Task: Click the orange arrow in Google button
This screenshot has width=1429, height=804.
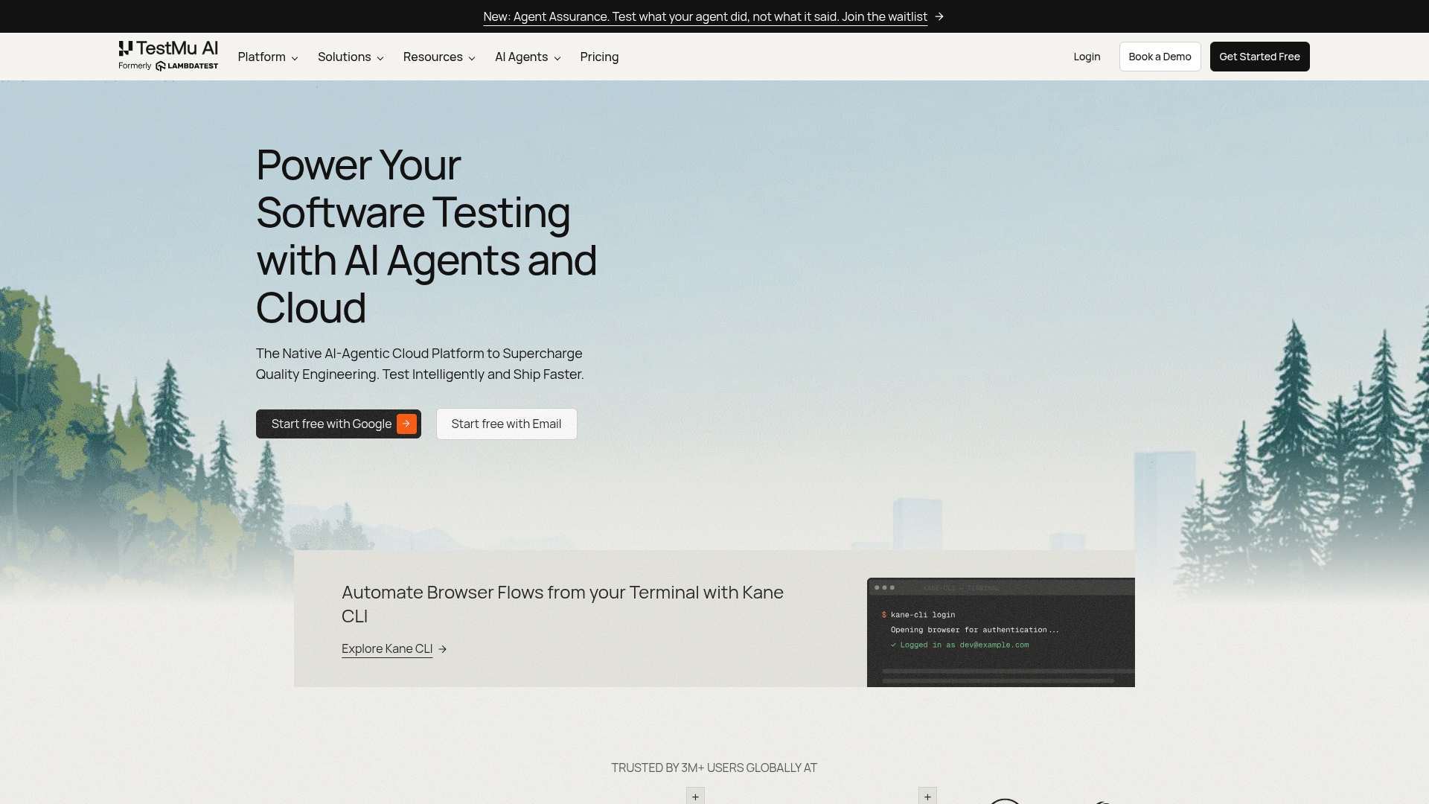Action: 406,424
